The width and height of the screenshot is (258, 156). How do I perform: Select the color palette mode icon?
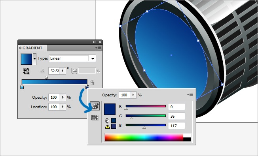(x=95, y=106)
